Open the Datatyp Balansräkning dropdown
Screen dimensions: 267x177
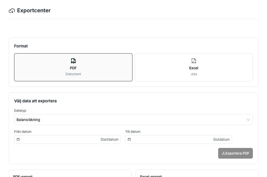click(133, 120)
